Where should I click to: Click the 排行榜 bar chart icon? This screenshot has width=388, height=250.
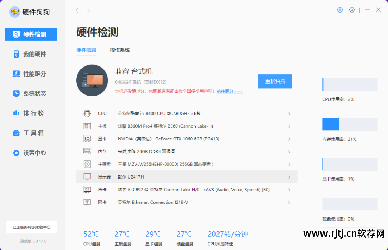click(16, 113)
